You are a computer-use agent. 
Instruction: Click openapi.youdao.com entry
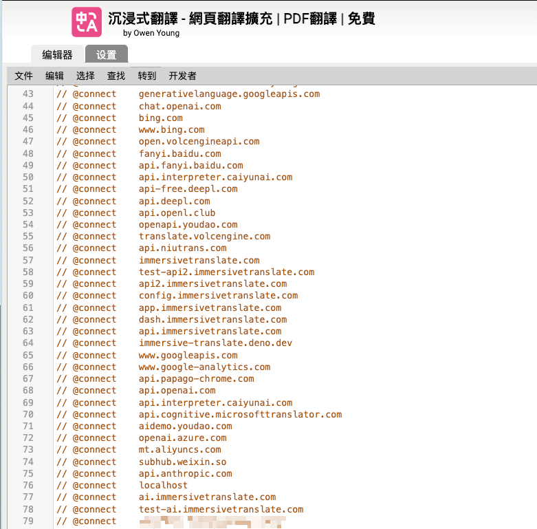[188, 225]
